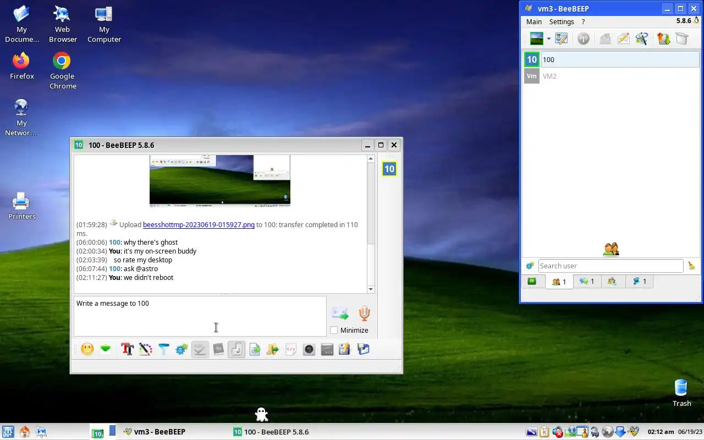The width and height of the screenshot is (704, 440).
Task: Edit your profile card icon
Action: (562, 38)
